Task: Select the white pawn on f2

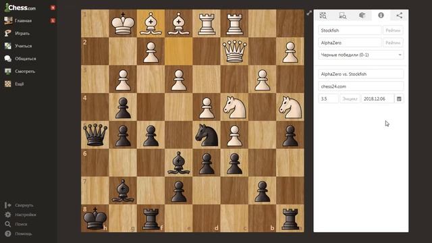Action: point(151,51)
